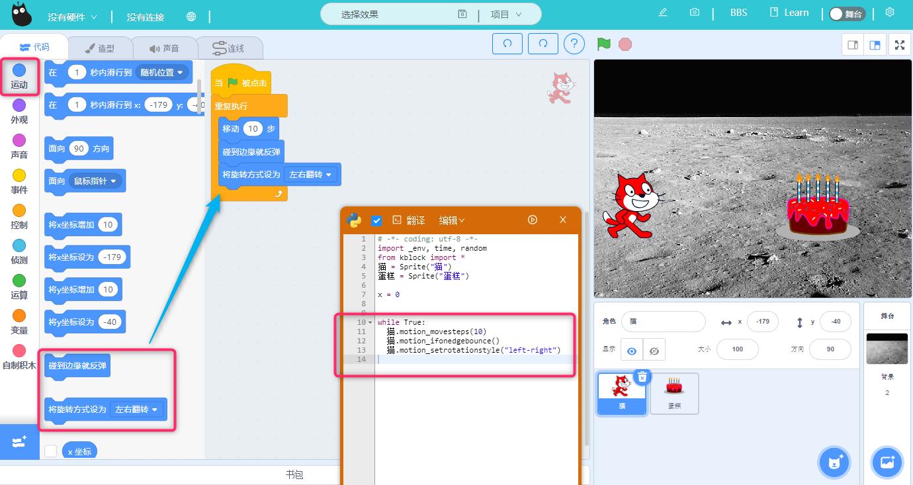Open 随机位置 dropdown in glide block
The width and height of the screenshot is (913, 485).
(x=163, y=73)
